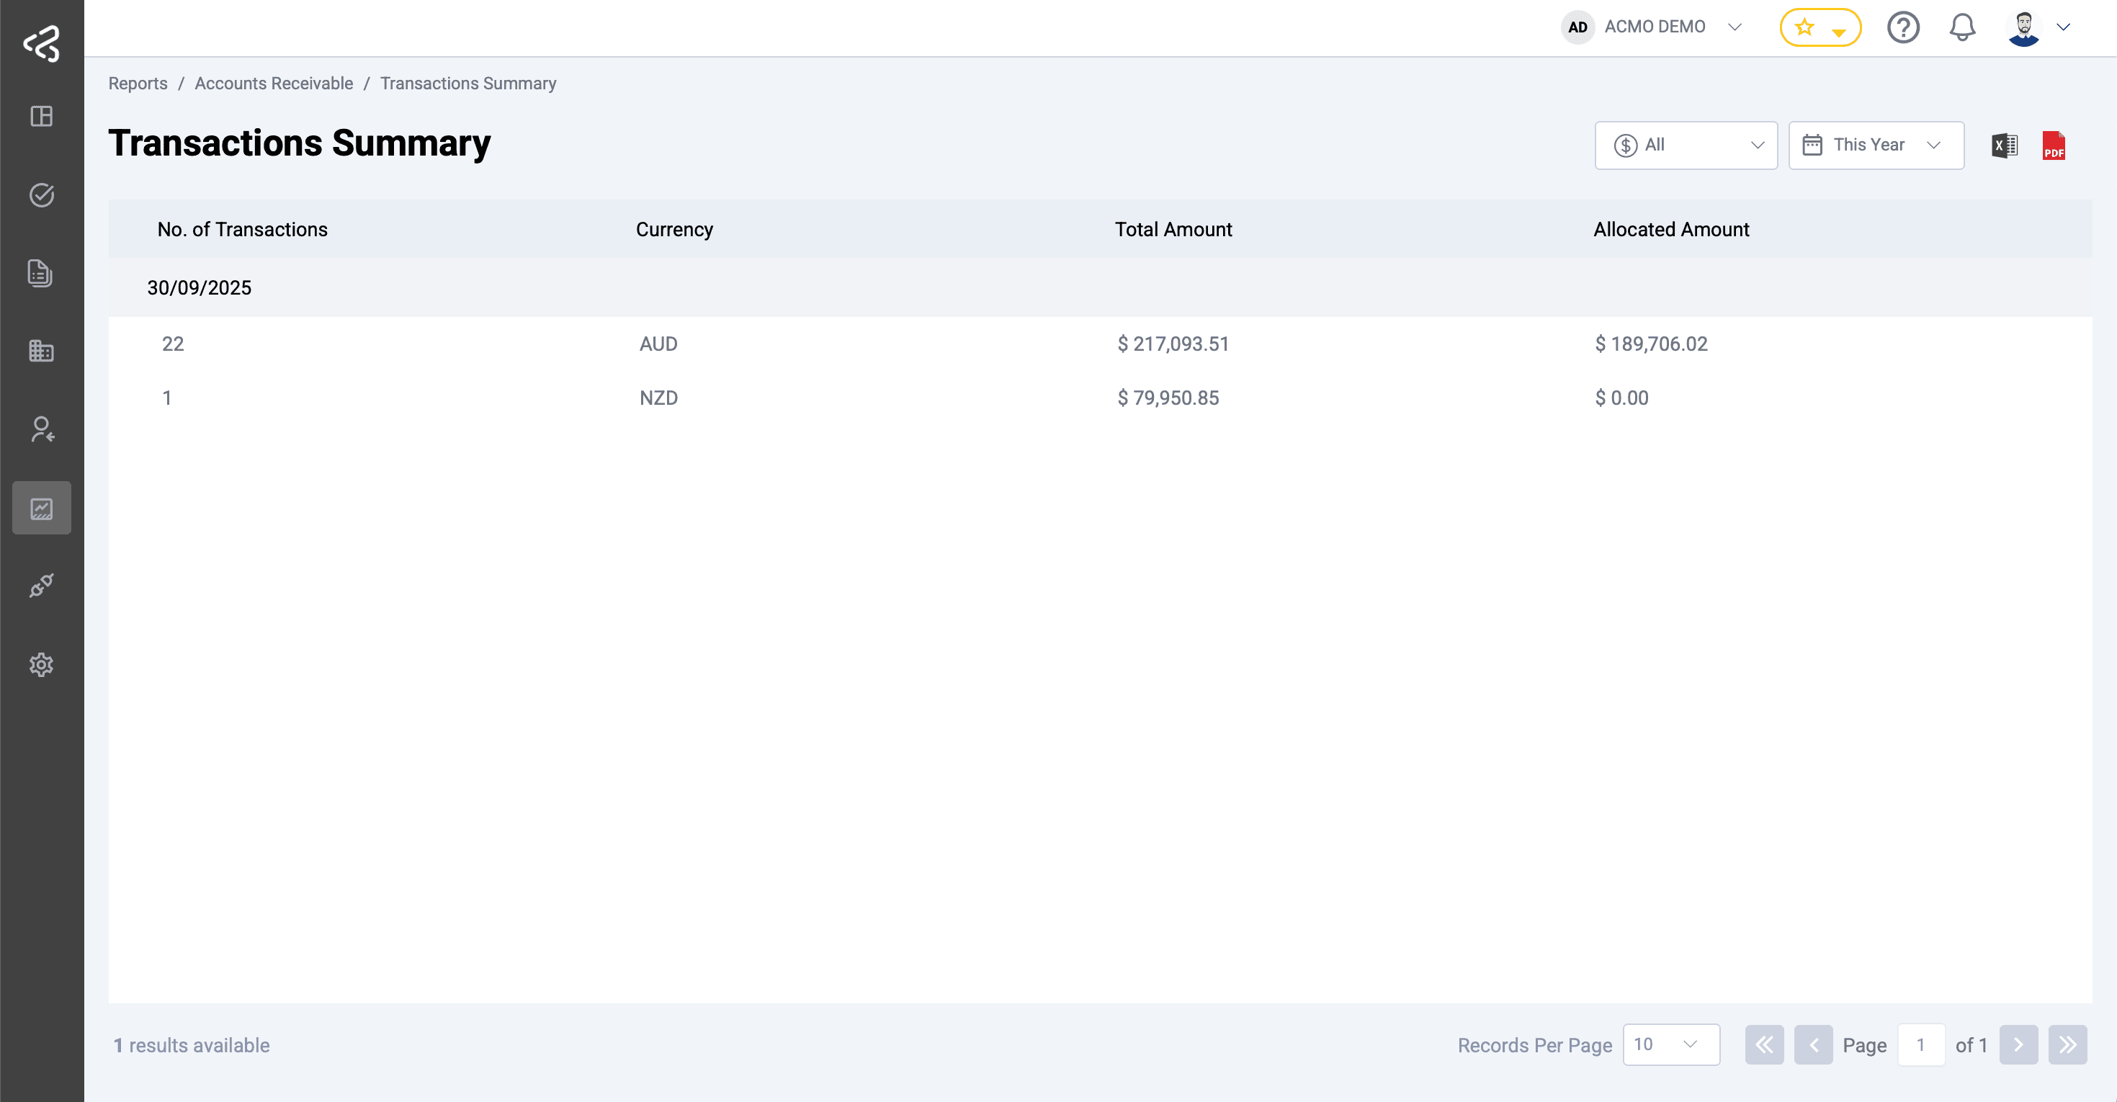Open the invoices documents icon in sidebar
The image size is (2117, 1102).
click(x=40, y=273)
